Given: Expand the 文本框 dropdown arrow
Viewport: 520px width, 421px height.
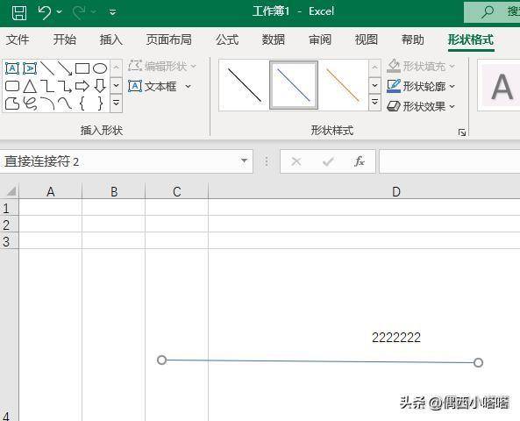Looking at the screenshot, I should coord(188,87).
